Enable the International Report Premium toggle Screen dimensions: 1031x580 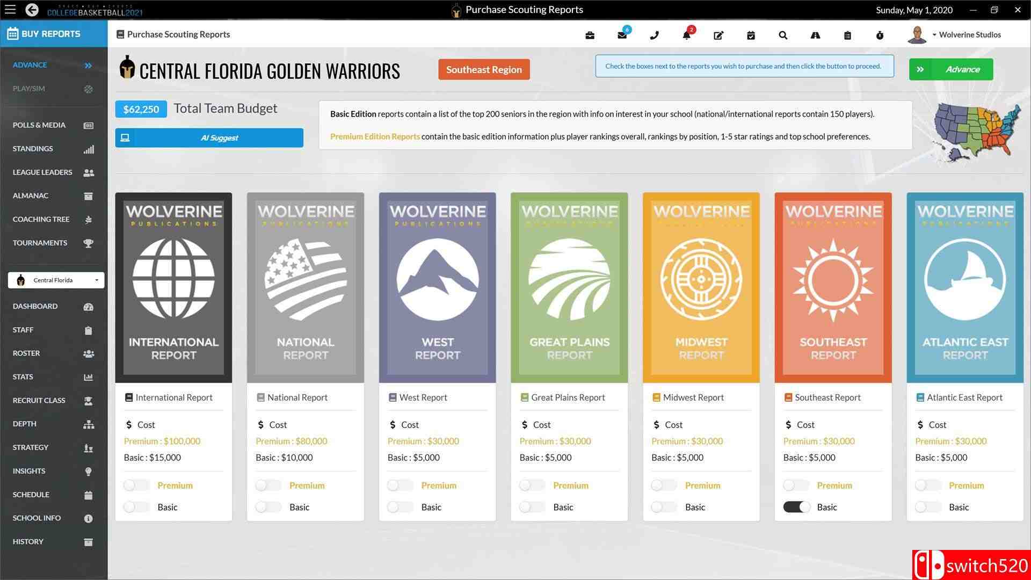point(136,485)
